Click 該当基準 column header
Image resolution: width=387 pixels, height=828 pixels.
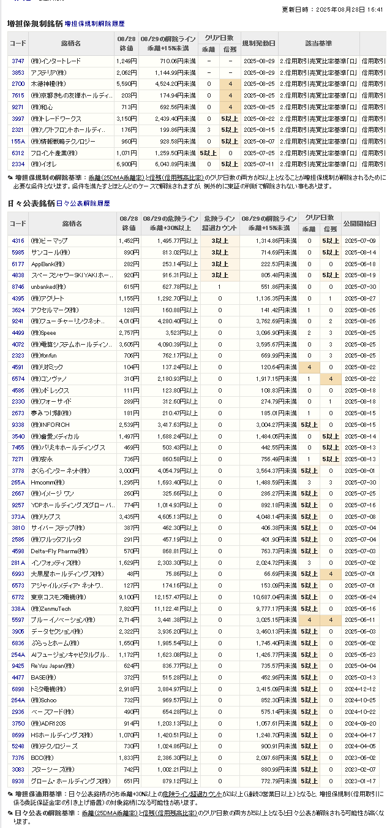click(x=318, y=44)
